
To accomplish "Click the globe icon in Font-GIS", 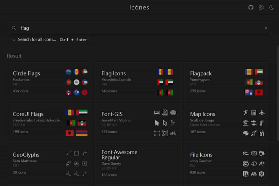I will tap(173, 113).
